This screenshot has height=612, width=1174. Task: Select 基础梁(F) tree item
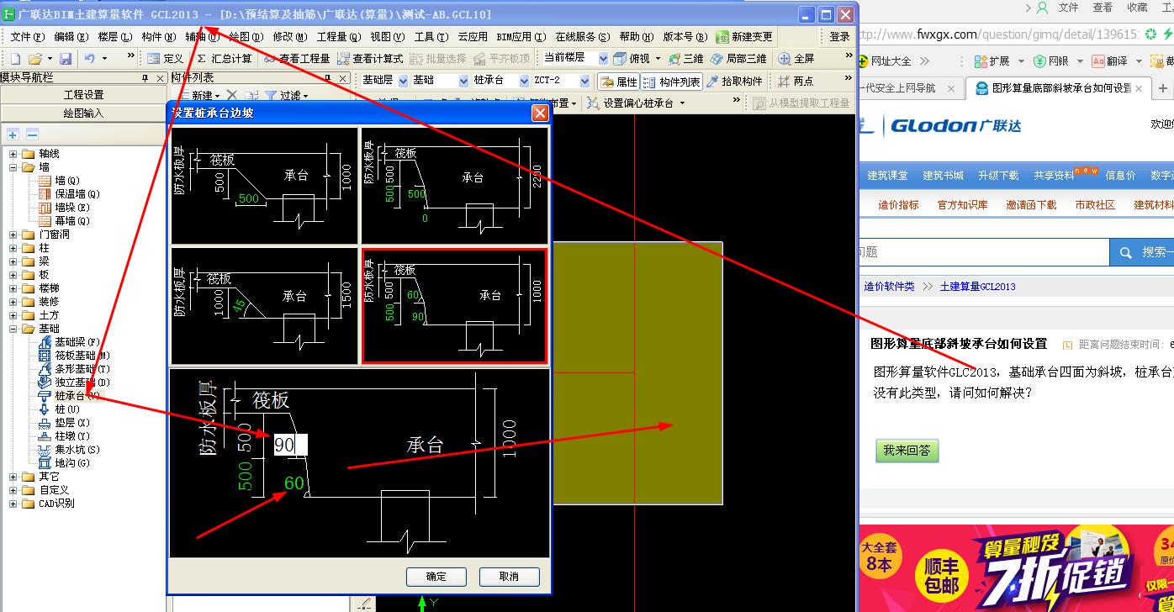(70, 342)
